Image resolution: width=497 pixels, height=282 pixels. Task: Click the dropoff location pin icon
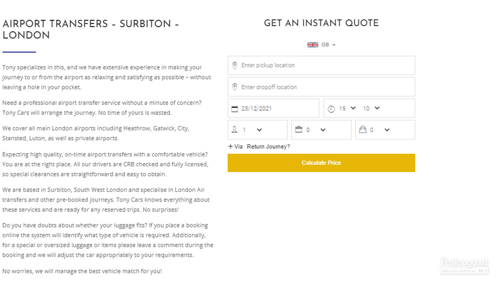pyautogui.click(x=235, y=87)
